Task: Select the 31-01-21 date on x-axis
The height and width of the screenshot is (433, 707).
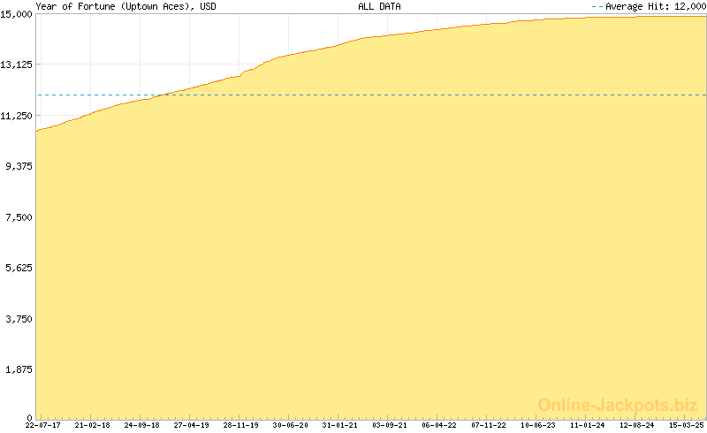Action: (x=339, y=425)
